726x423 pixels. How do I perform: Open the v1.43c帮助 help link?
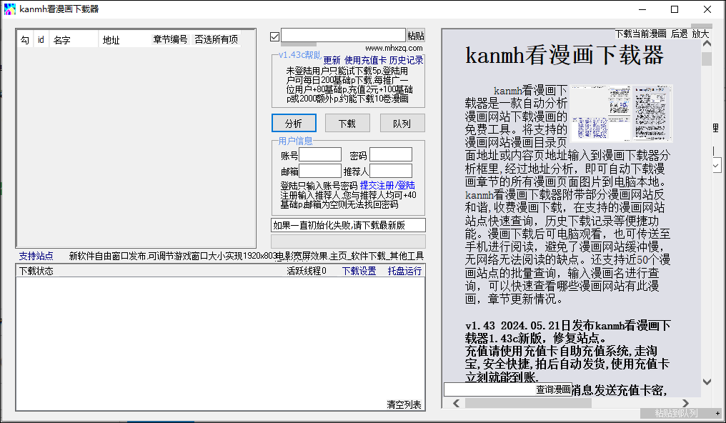tap(299, 55)
